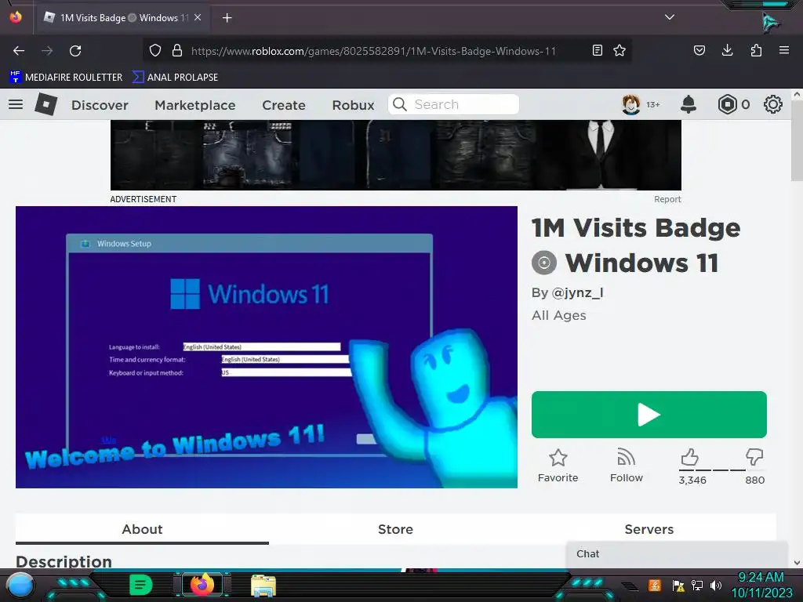The width and height of the screenshot is (803, 602).
Task: Open Firefox tracking protection shield icon
Action: pos(155,50)
